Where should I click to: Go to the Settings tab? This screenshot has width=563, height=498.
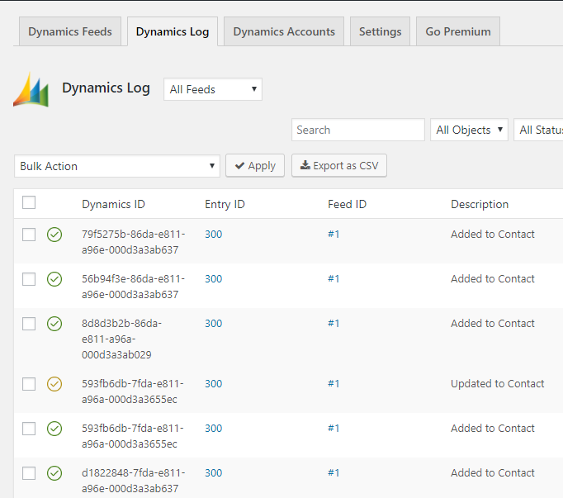pos(381,31)
